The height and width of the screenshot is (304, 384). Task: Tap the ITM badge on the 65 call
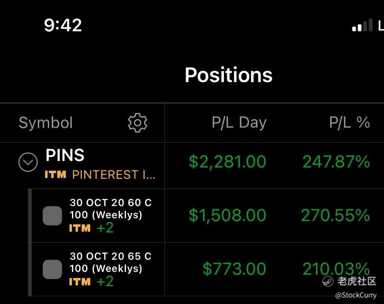80,282
